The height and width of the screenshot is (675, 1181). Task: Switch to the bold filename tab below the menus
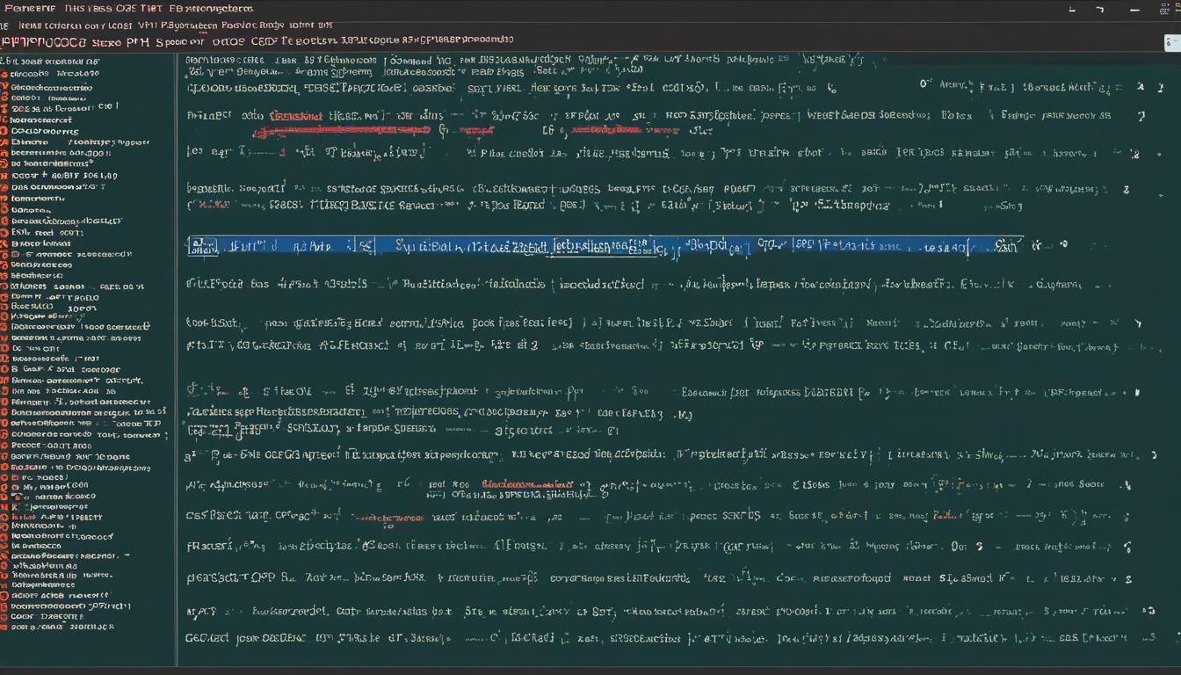(35, 39)
